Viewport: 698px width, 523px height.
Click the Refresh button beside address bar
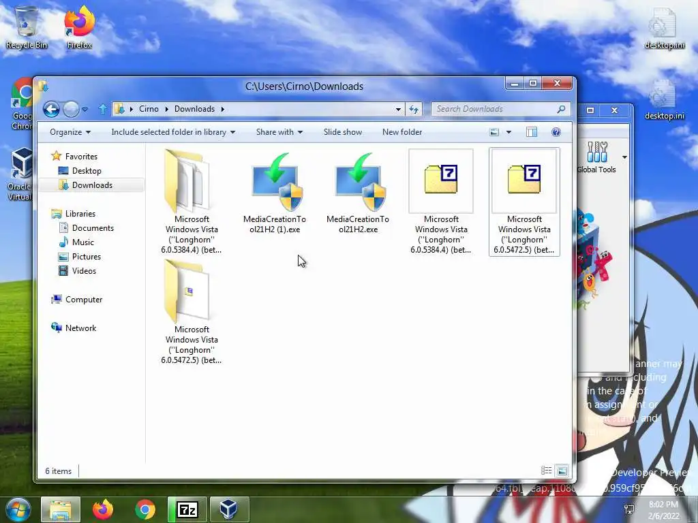click(414, 109)
